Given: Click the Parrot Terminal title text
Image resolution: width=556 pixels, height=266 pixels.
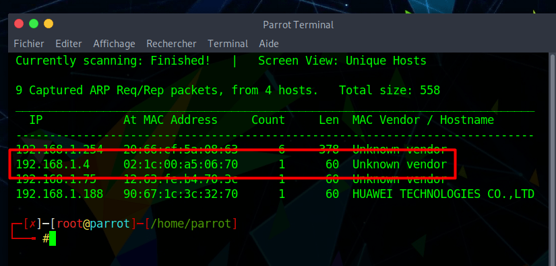Looking at the screenshot, I should pos(298,25).
